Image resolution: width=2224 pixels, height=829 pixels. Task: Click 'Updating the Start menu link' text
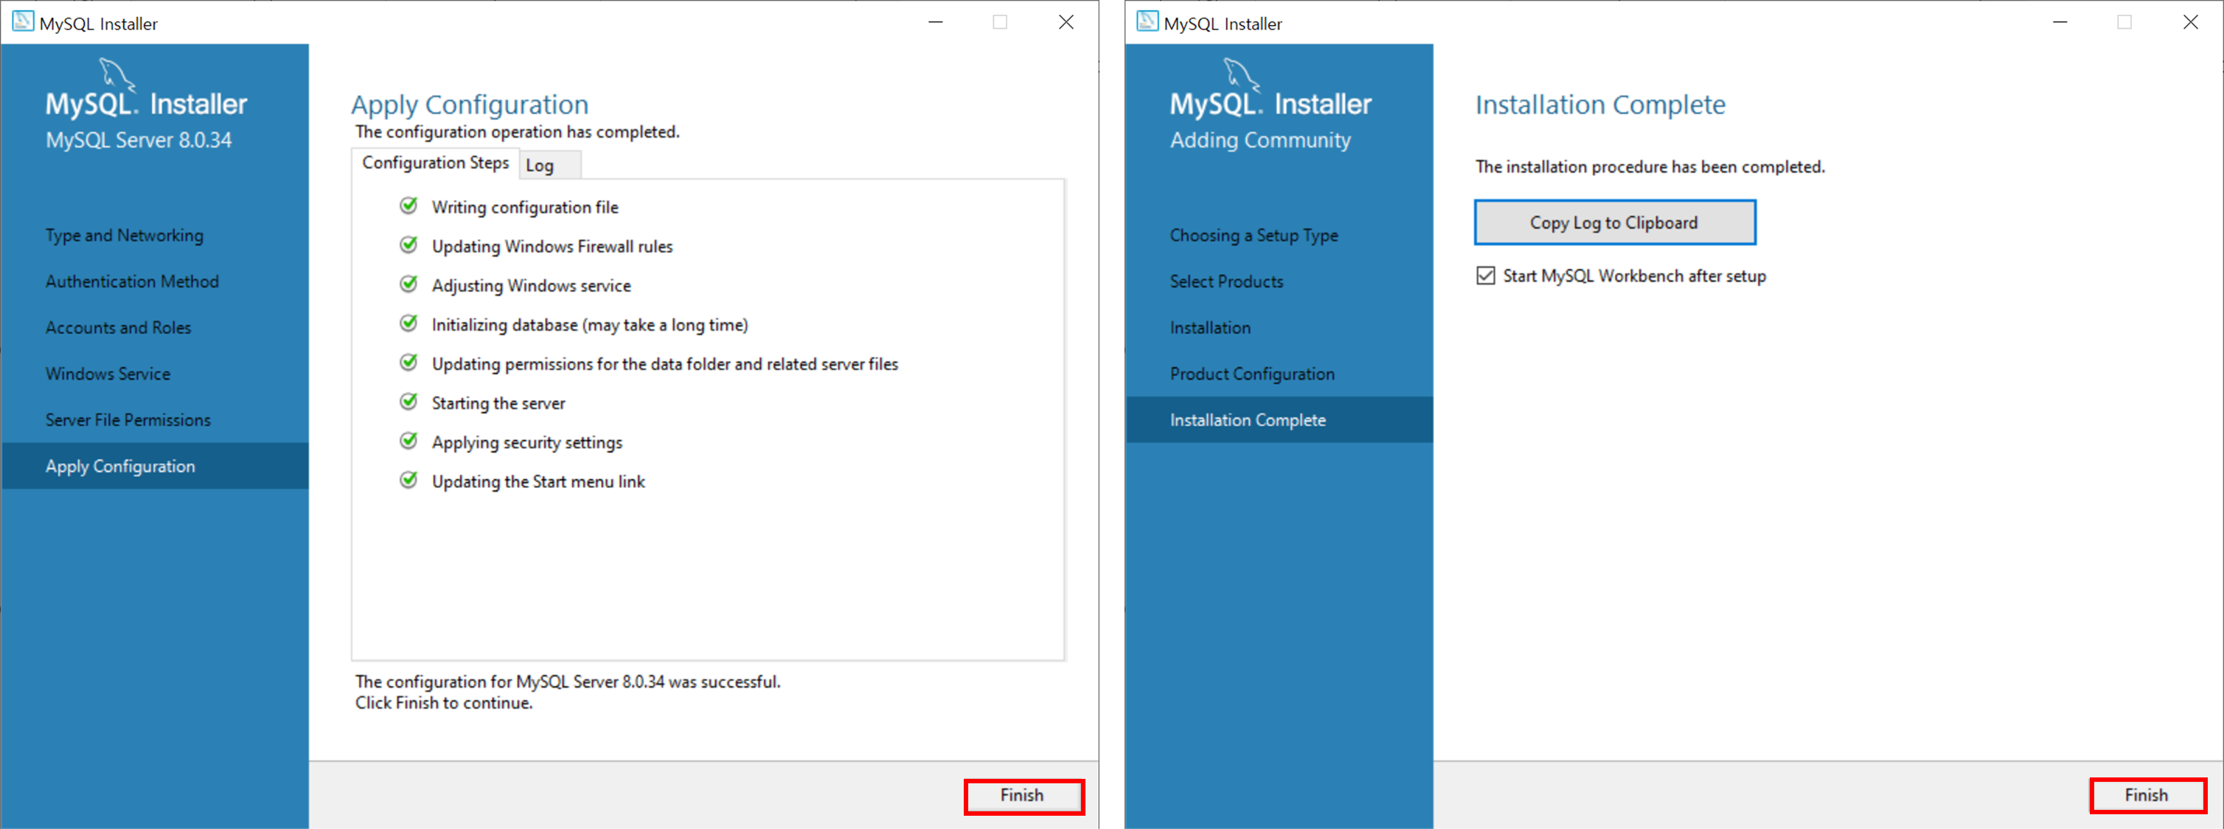click(538, 481)
